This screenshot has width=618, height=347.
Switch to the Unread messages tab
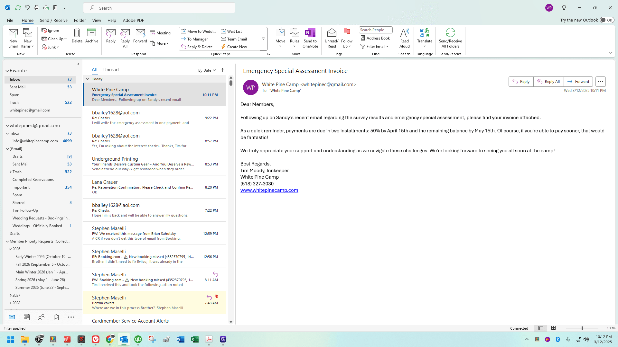point(111,70)
